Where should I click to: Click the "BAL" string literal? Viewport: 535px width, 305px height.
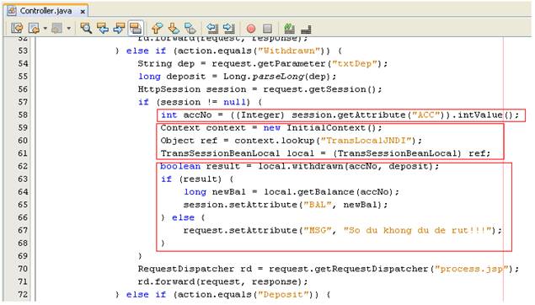coord(317,205)
